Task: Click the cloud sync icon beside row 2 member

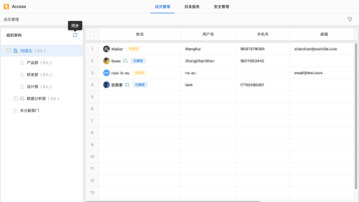Action: pos(125,61)
